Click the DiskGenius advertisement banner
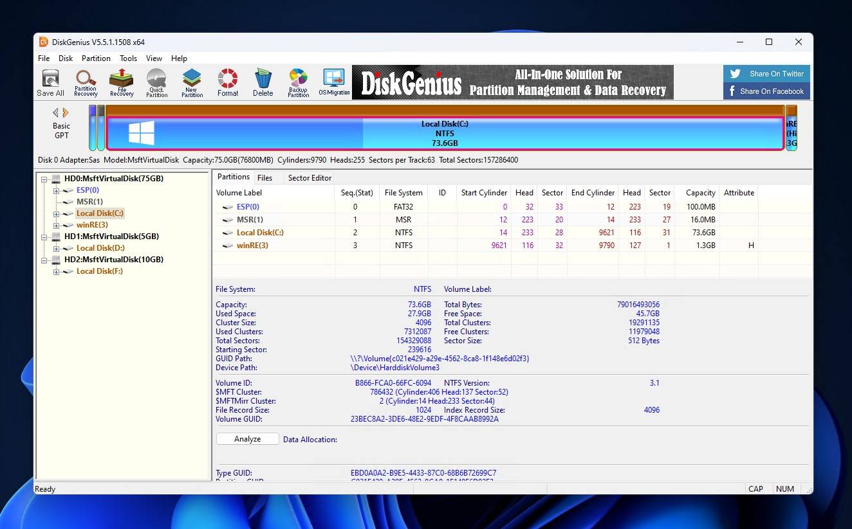The width and height of the screenshot is (852, 529). tap(513, 82)
